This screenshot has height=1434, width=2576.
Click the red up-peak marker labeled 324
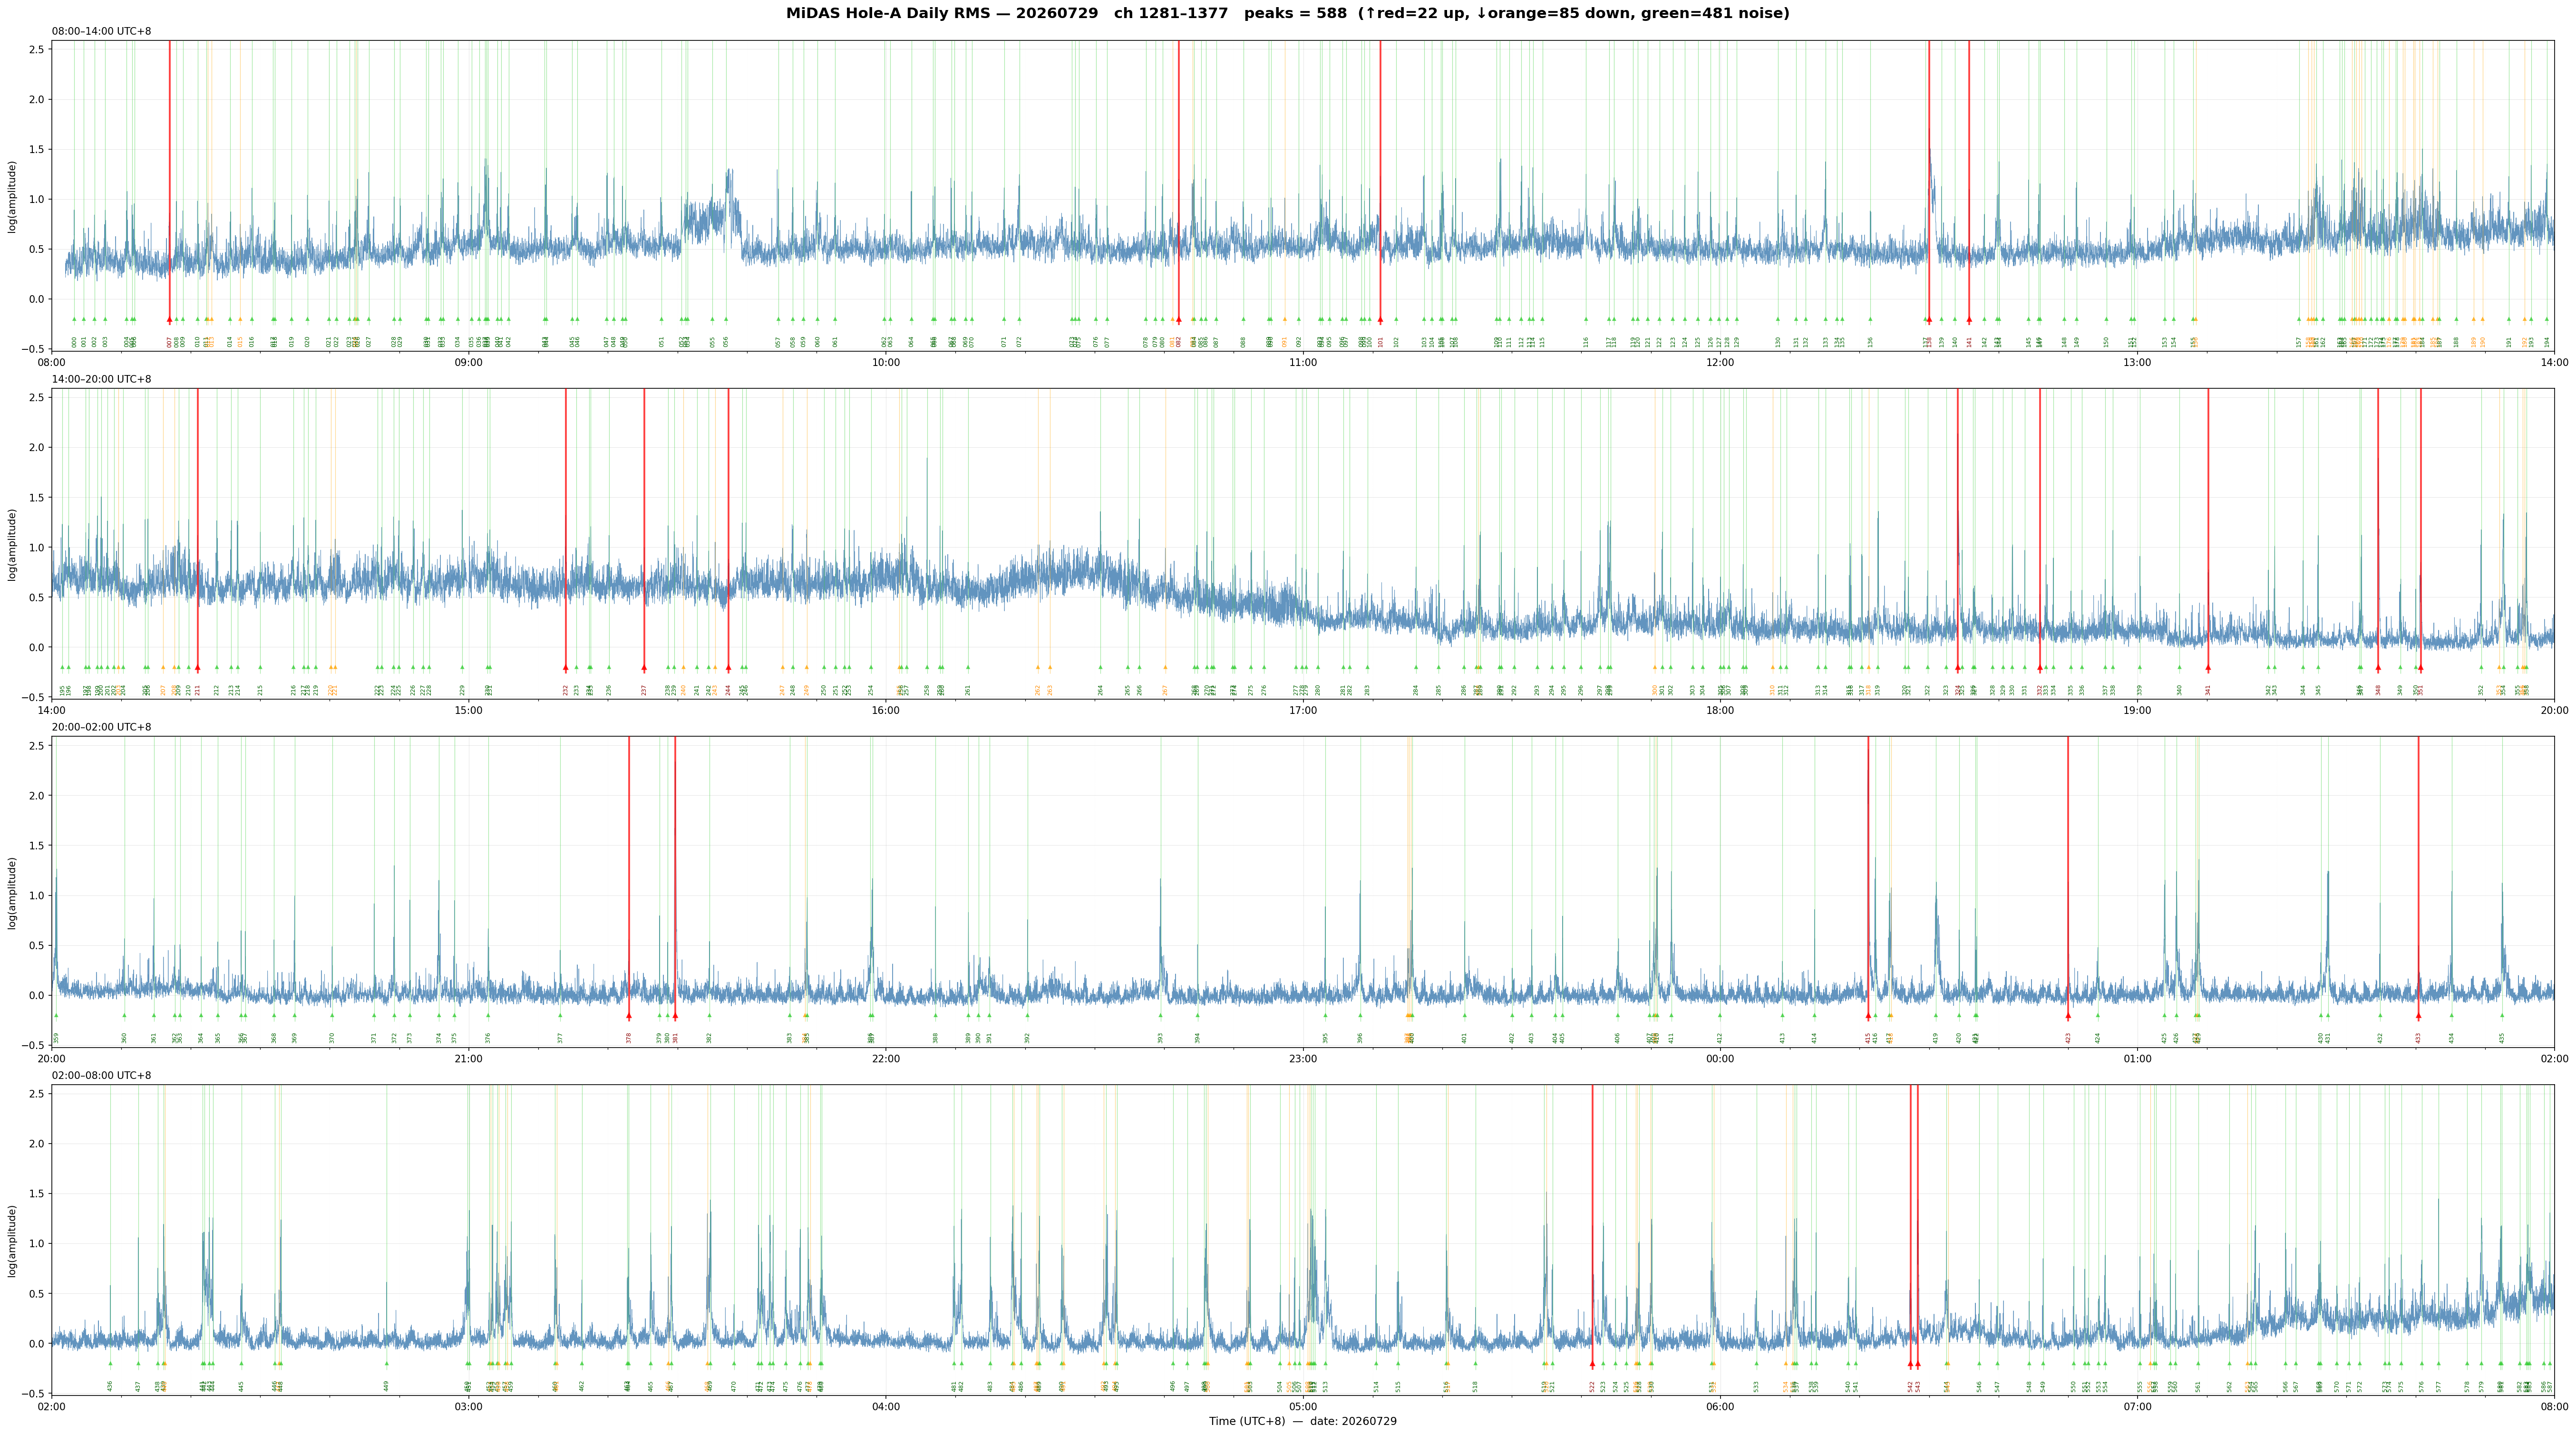pyautogui.click(x=1958, y=667)
